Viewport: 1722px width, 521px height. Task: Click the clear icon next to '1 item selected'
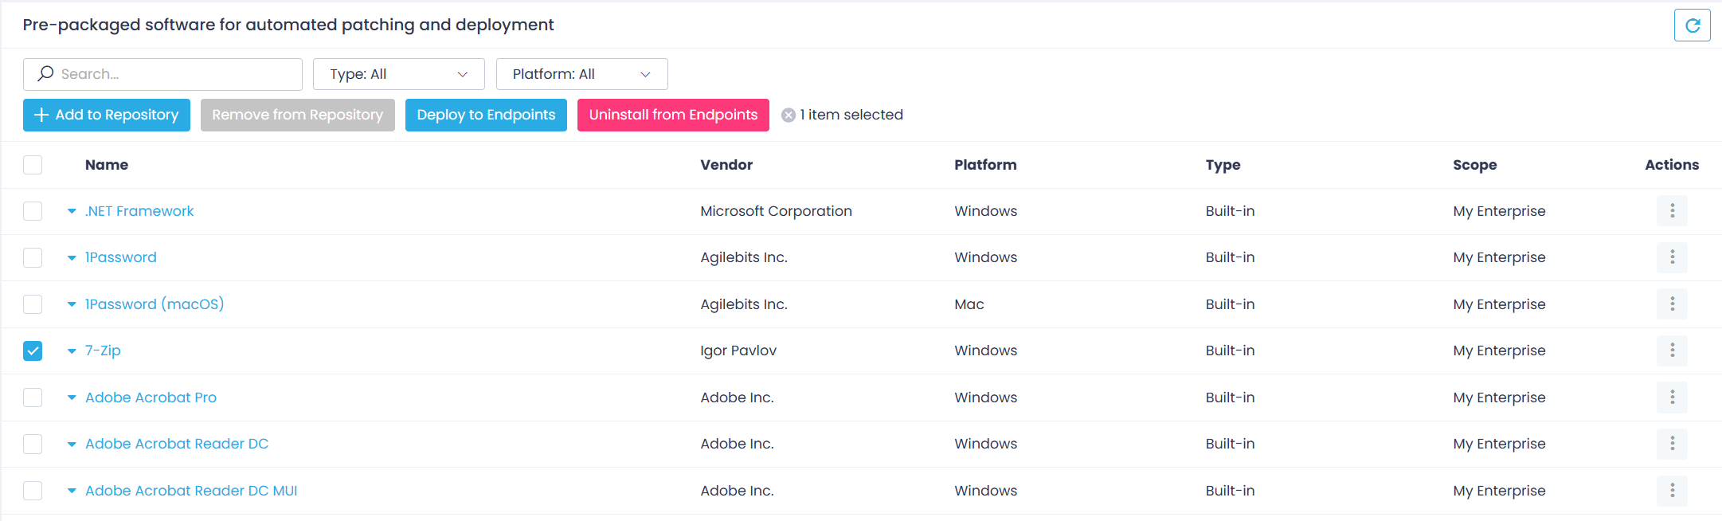point(788,114)
